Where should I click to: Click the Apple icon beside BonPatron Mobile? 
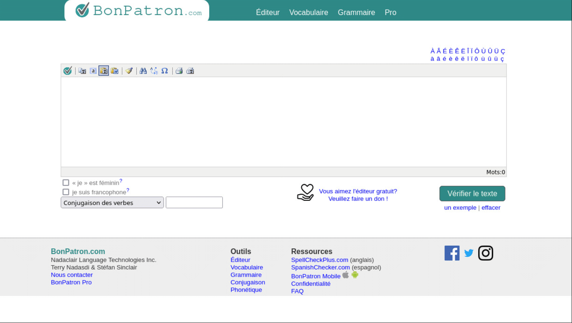click(x=346, y=275)
